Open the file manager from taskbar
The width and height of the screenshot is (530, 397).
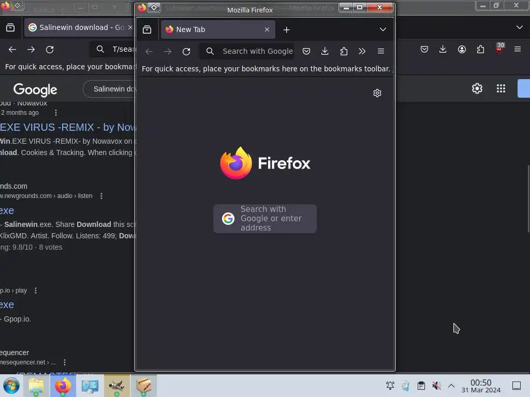pos(36,386)
